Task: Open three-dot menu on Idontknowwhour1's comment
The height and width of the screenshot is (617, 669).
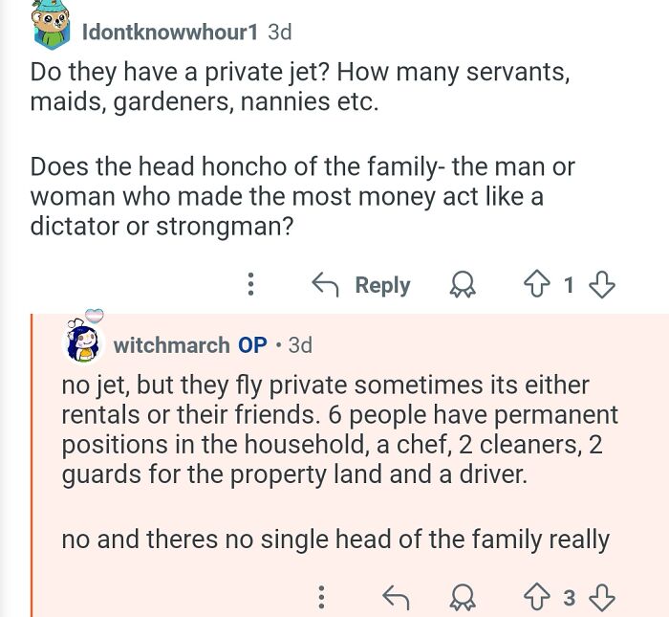Action: [250, 284]
